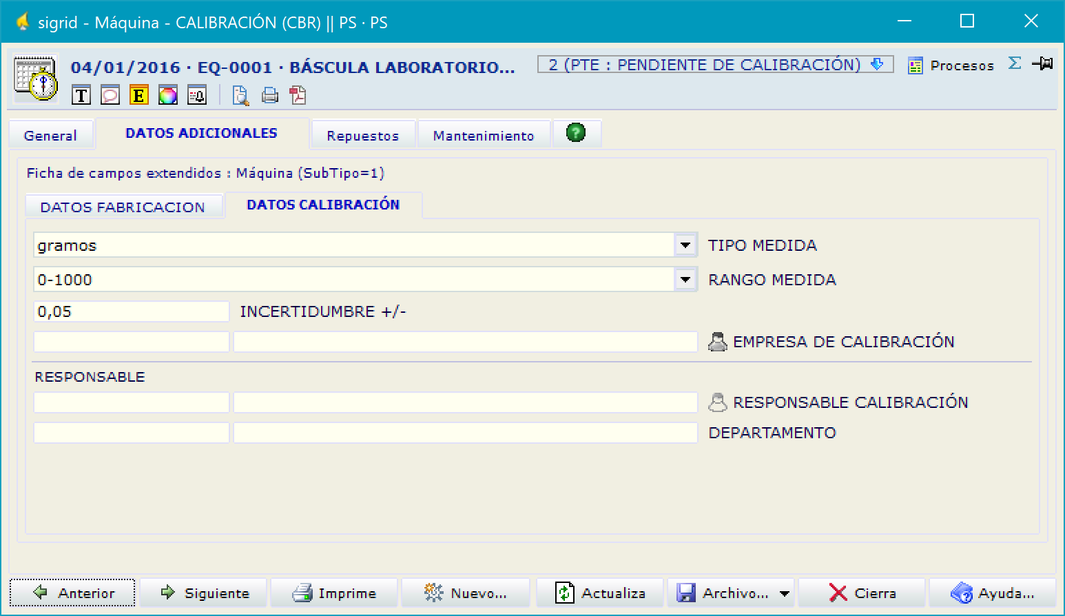Go to previous record with Anterior
This screenshot has width=1065, height=616.
(x=72, y=593)
